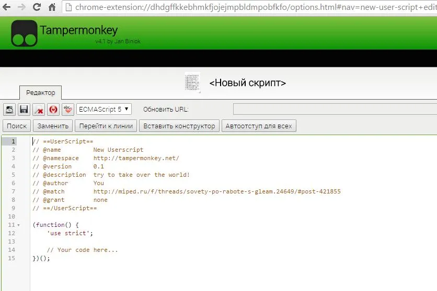Click the Tampermonkey logo icon
437x291 pixels.
pyautogui.click(x=24, y=33)
